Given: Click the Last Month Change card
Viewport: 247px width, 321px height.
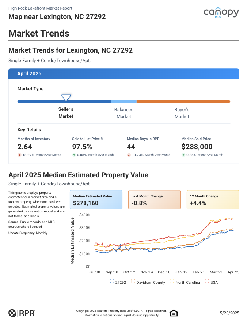Looking at the screenshot, I should [154, 200].
